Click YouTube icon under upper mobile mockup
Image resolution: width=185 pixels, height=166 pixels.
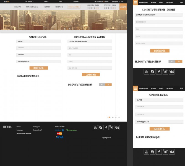(146, 72)
